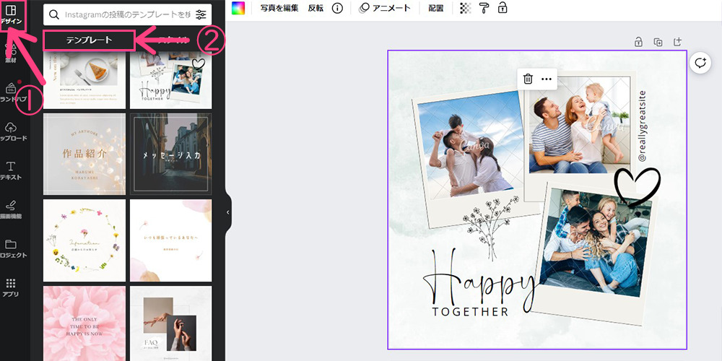Open the Brand Hub sidebar panel

point(11,93)
